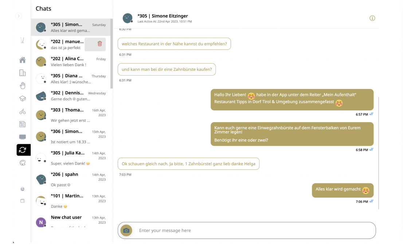Click the building icon in sidebar

(23, 73)
